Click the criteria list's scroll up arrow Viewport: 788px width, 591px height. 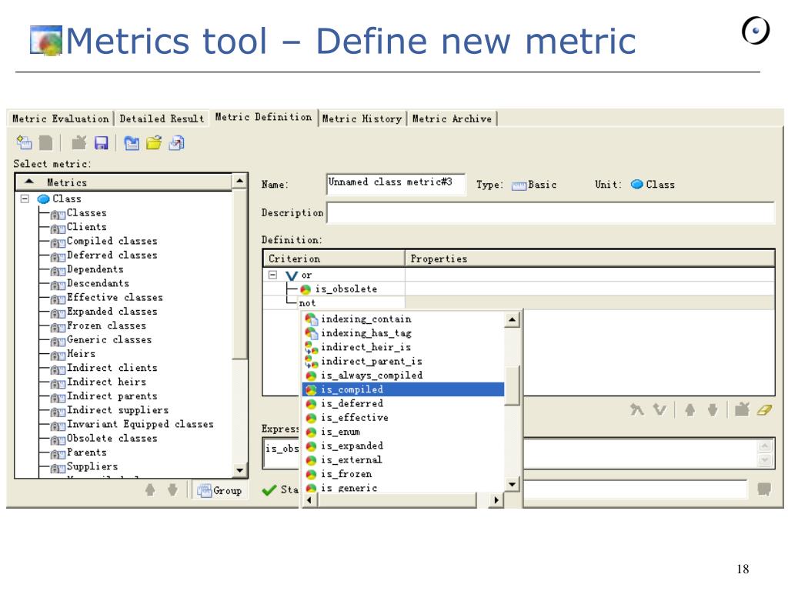[x=512, y=319]
